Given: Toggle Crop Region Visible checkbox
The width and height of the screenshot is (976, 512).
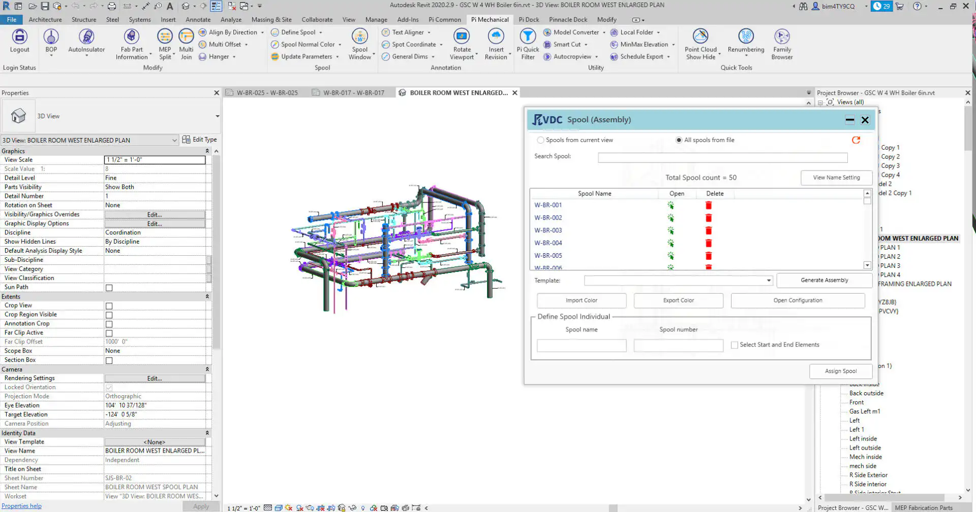Looking at the screenshot, I should point(109,315).
